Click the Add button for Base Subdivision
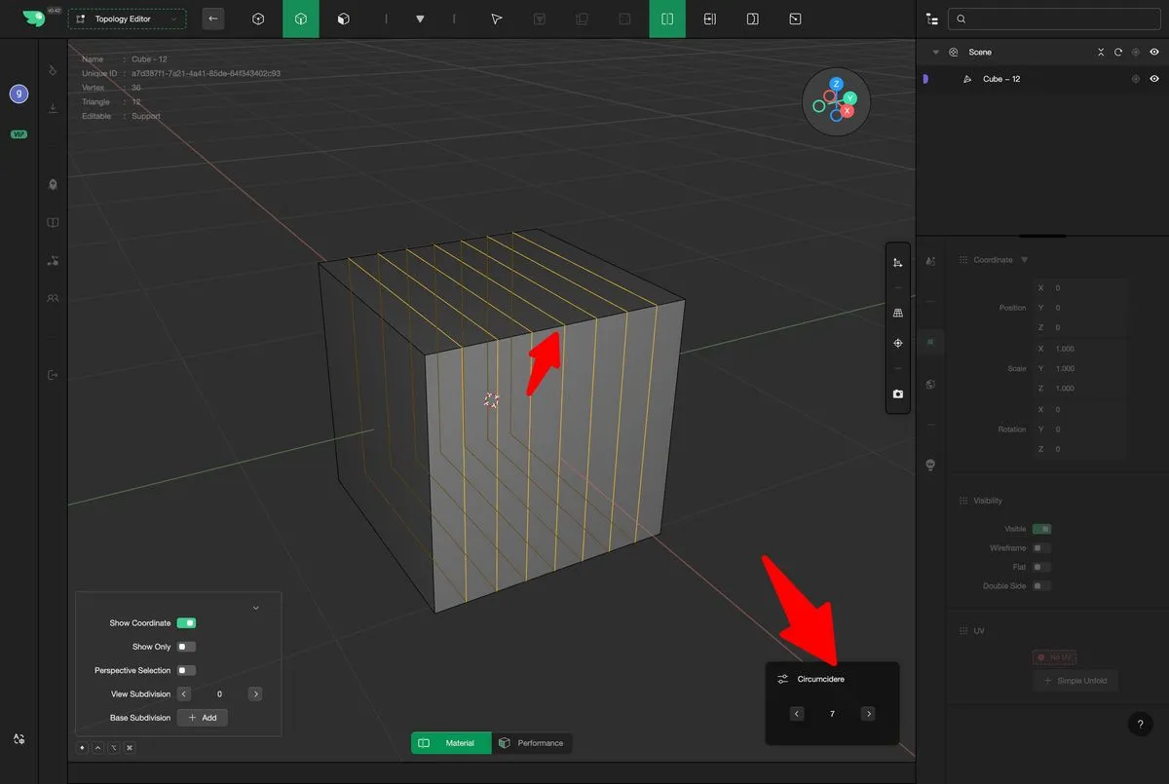 tap(203, 718)
